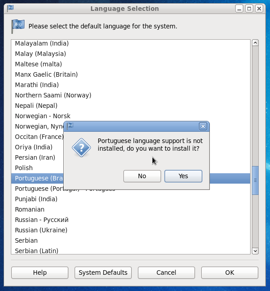
Task: Close the Portuguese language support popup
Action: (x=203, y=126)
